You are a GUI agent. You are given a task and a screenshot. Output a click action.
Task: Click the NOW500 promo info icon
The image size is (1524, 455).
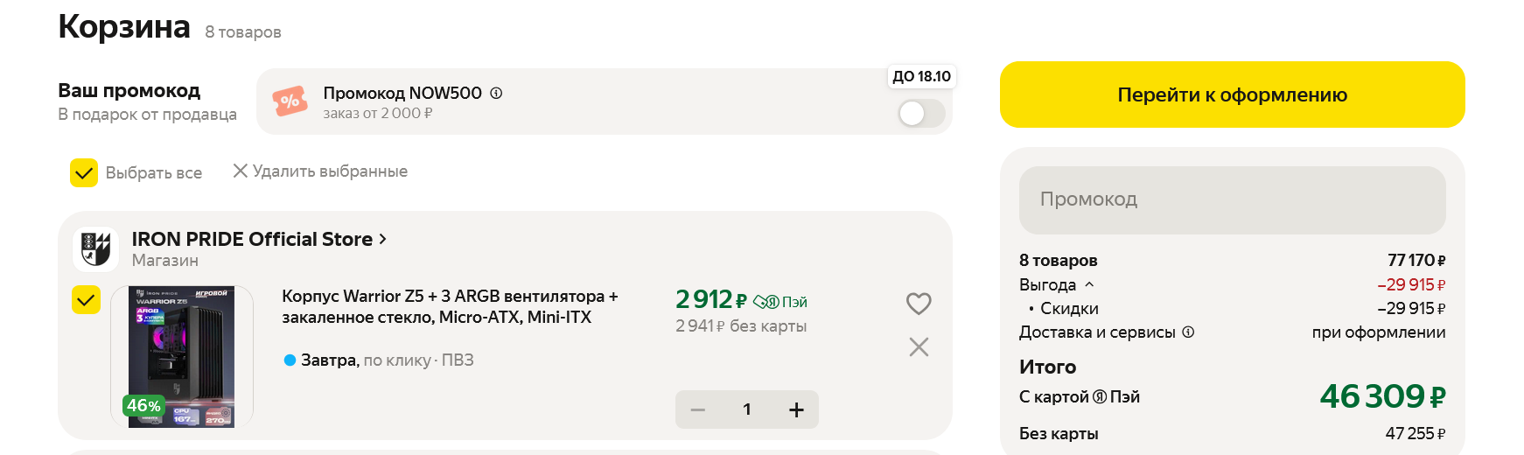coord(496,93)
